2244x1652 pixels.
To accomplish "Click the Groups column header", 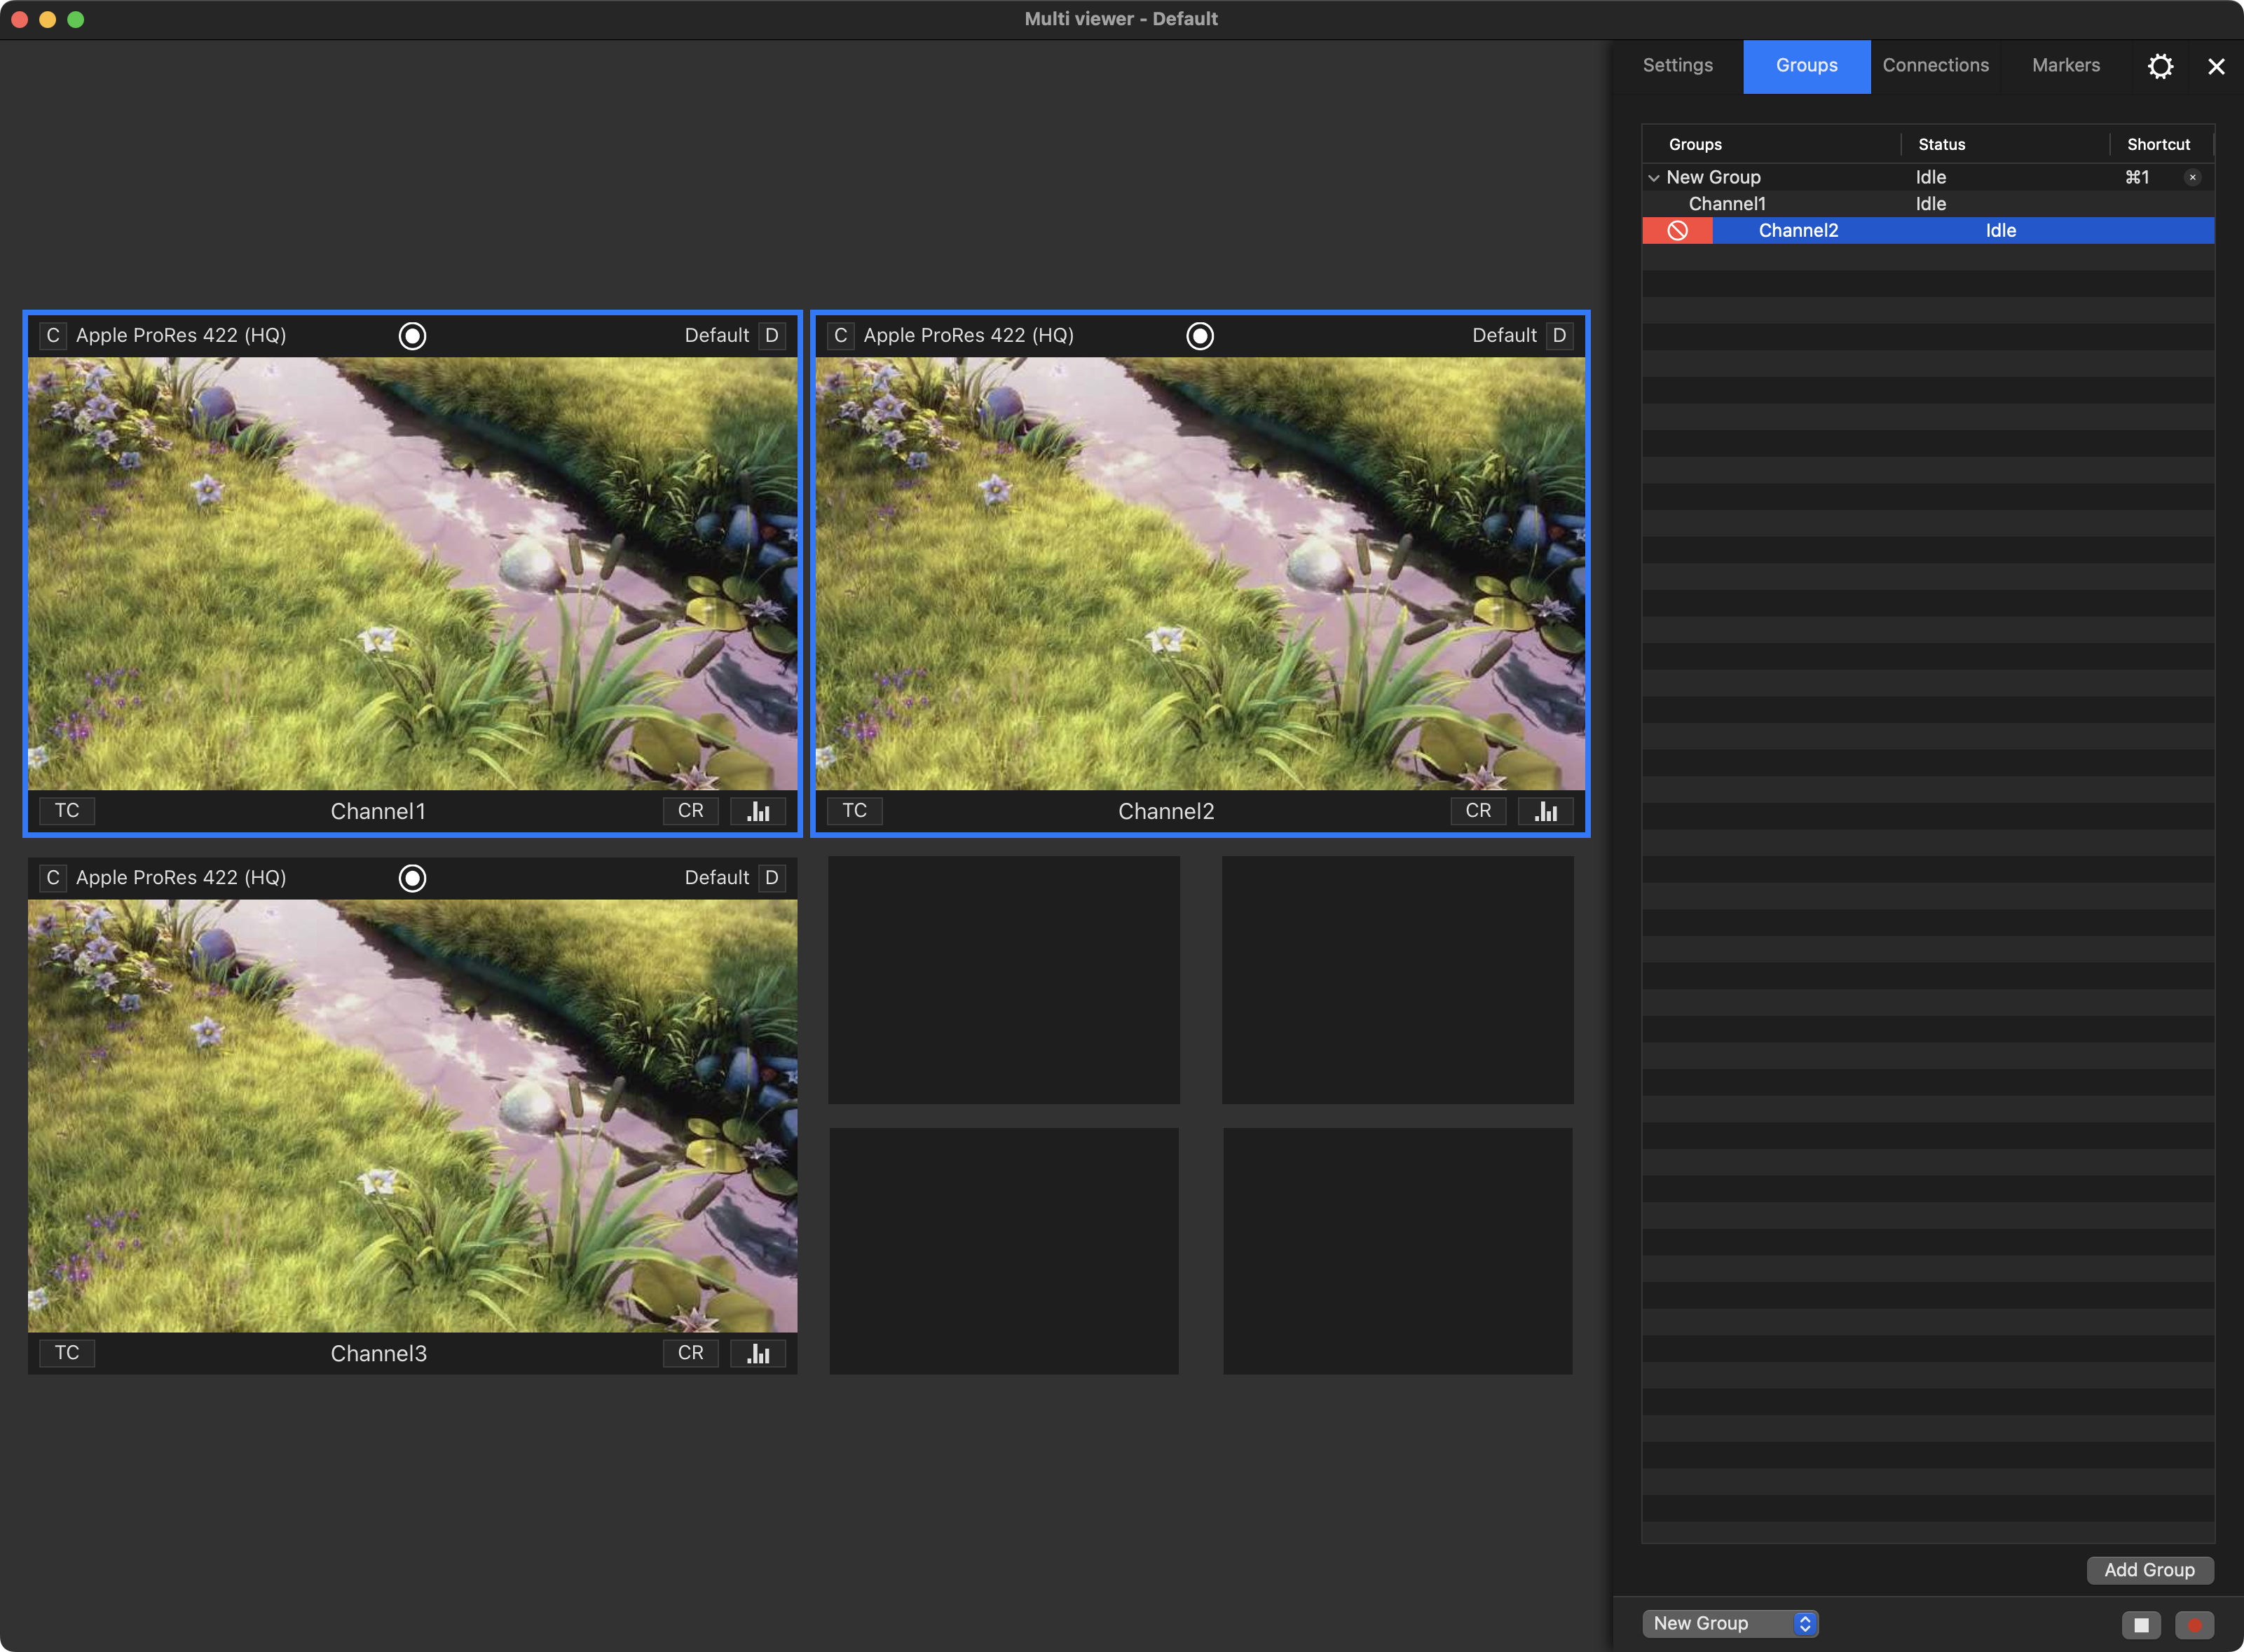I will [x=1695, y=145].
